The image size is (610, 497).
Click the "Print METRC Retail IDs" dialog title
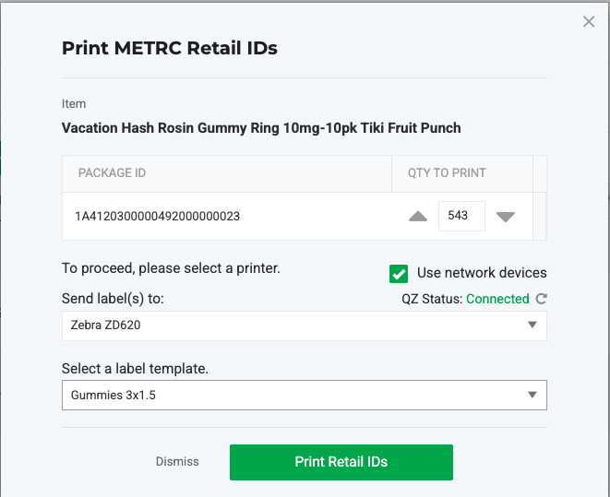pos(170,48)
